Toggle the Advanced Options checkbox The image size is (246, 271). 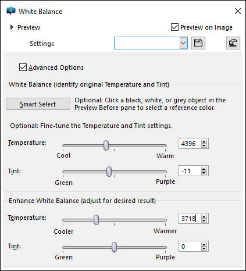pyautogui.click(x=23, y=67)
